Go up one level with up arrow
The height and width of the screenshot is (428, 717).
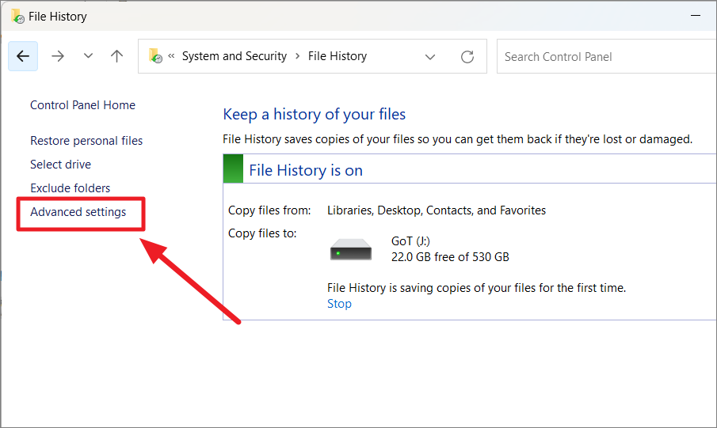tap(116, 56)
